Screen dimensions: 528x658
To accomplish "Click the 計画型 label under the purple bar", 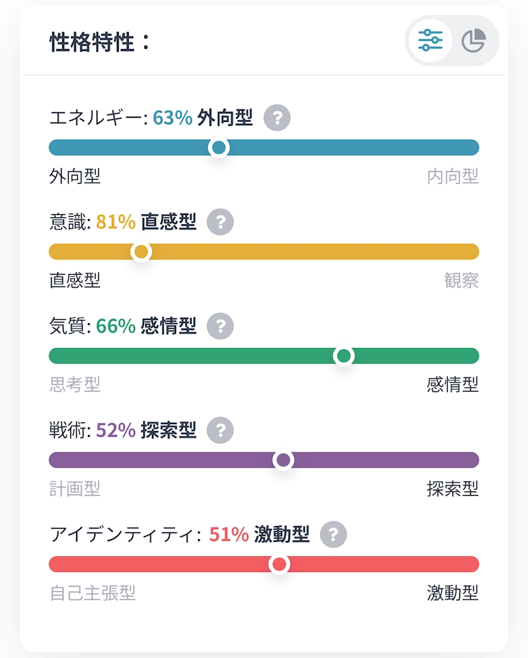I will 75,488.
